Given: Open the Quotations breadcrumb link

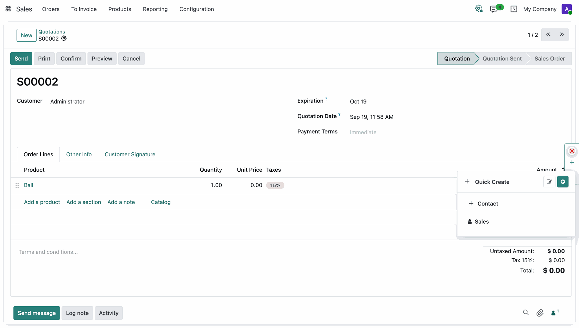Looking at the screenshot, I should tap(52, 32).
